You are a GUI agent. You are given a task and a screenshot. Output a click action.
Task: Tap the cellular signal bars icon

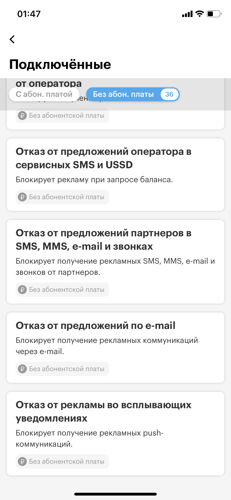click(187, 14)
